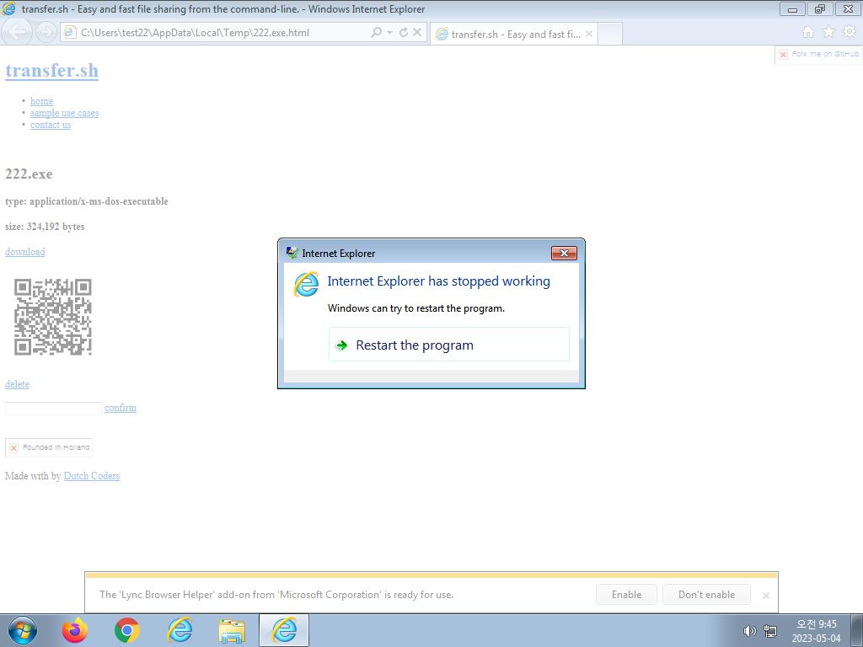
Task: Open the transfer.sh heading link
Action: [x=51, y=71]
